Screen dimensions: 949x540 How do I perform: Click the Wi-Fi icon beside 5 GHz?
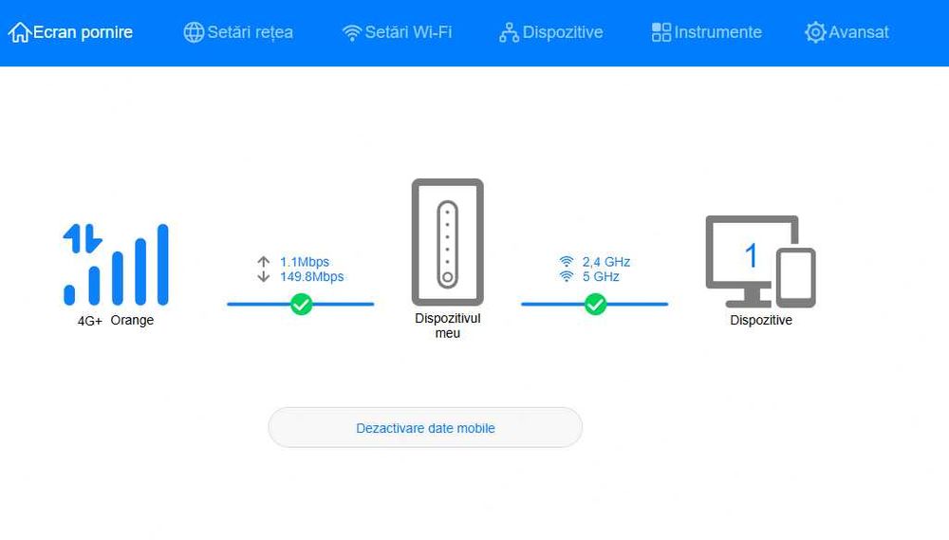(567, 277)
